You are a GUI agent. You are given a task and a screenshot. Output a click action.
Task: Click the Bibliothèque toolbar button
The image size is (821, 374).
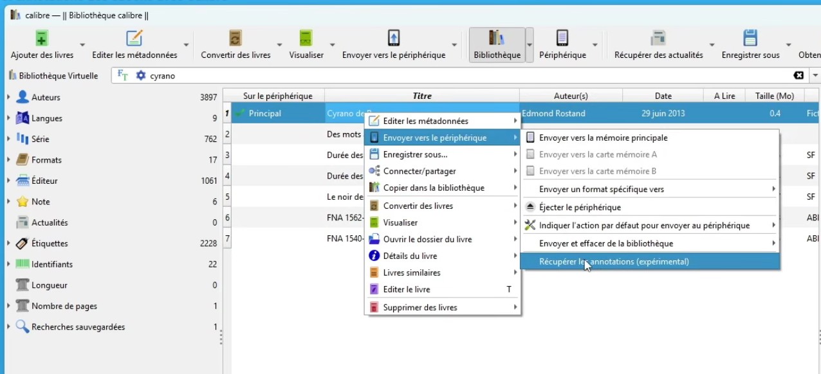[497, 39]
